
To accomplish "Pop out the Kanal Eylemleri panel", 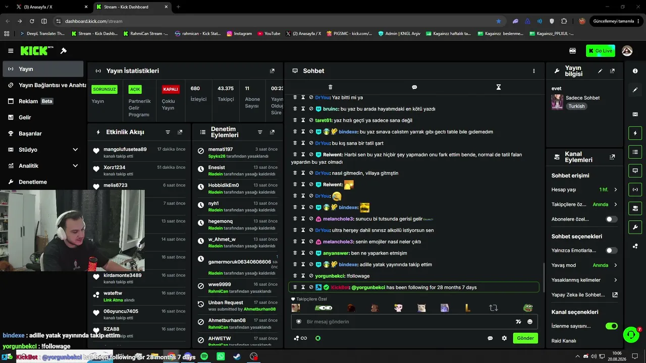I will (x=612, y=157).
